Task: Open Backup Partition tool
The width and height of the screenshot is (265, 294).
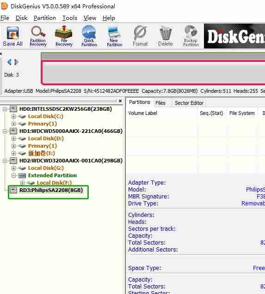Action: tap(191, 36)
